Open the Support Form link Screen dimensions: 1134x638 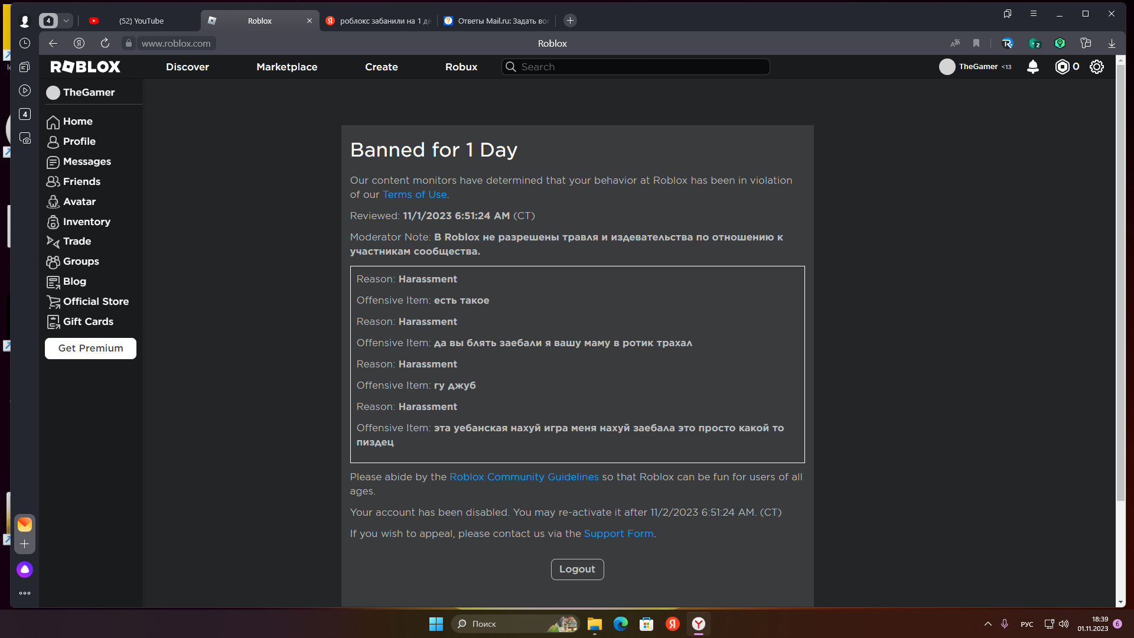[618, 533]
